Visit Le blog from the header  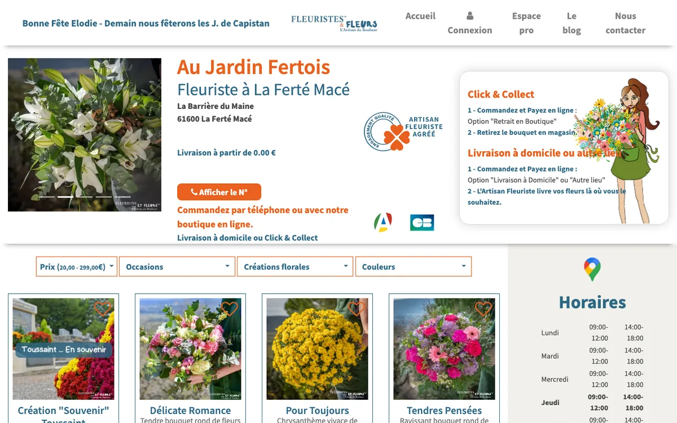(x=572, y=23)
